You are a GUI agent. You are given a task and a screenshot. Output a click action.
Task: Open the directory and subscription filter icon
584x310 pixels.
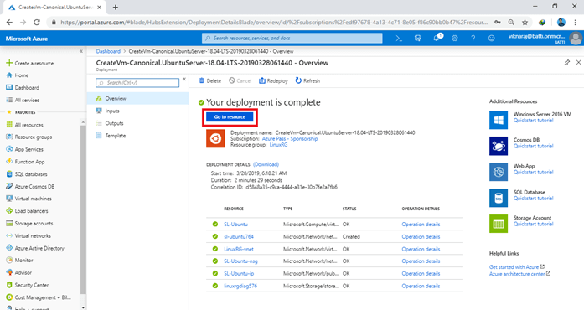coord(417,38)
